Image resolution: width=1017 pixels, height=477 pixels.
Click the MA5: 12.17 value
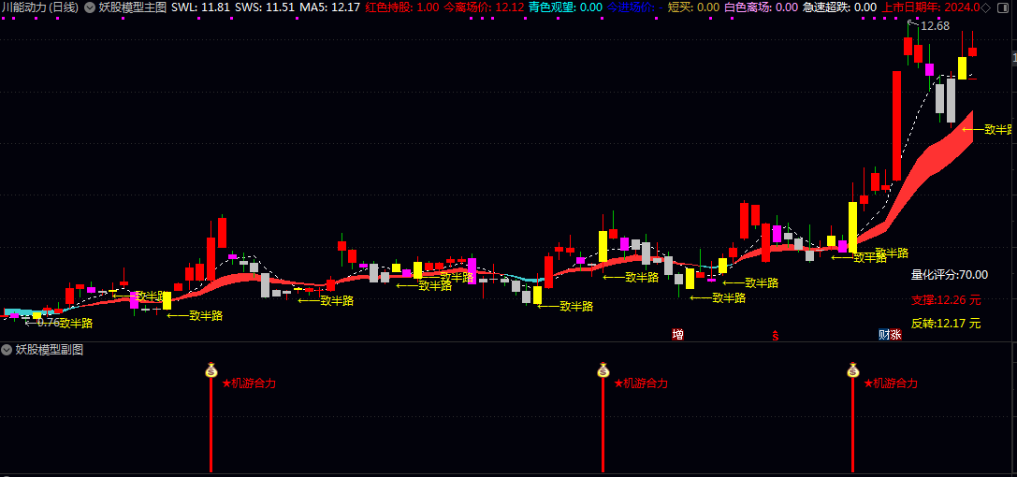329,7
